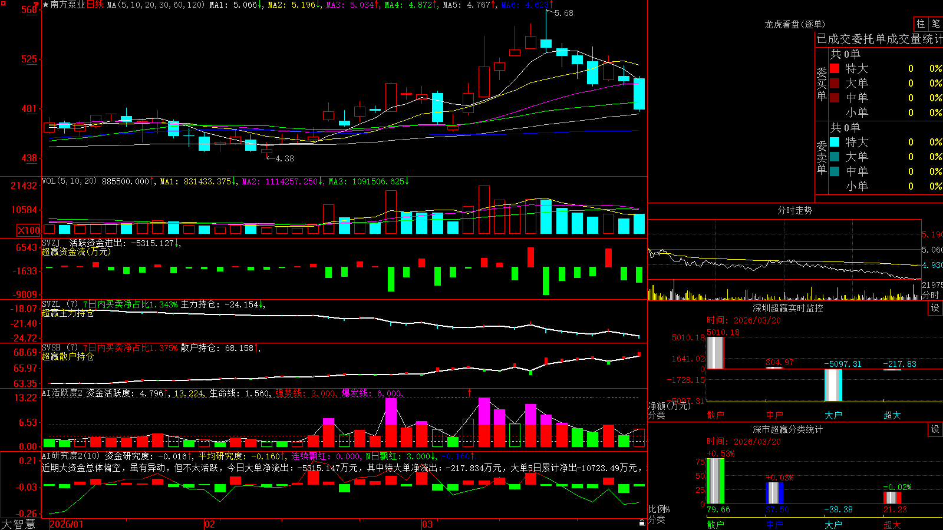943x530 pixels.
Task: Click the MA(5,10,20,30,60,120) parameter text
Action: [x=156, y=5]
